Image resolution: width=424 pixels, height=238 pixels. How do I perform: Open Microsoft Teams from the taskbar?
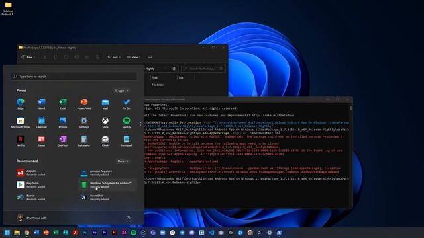[153, 233]
